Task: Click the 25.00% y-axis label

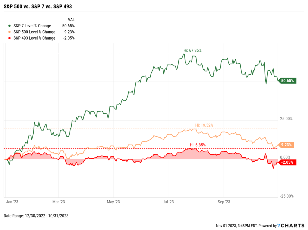Action: click(286, 119)
